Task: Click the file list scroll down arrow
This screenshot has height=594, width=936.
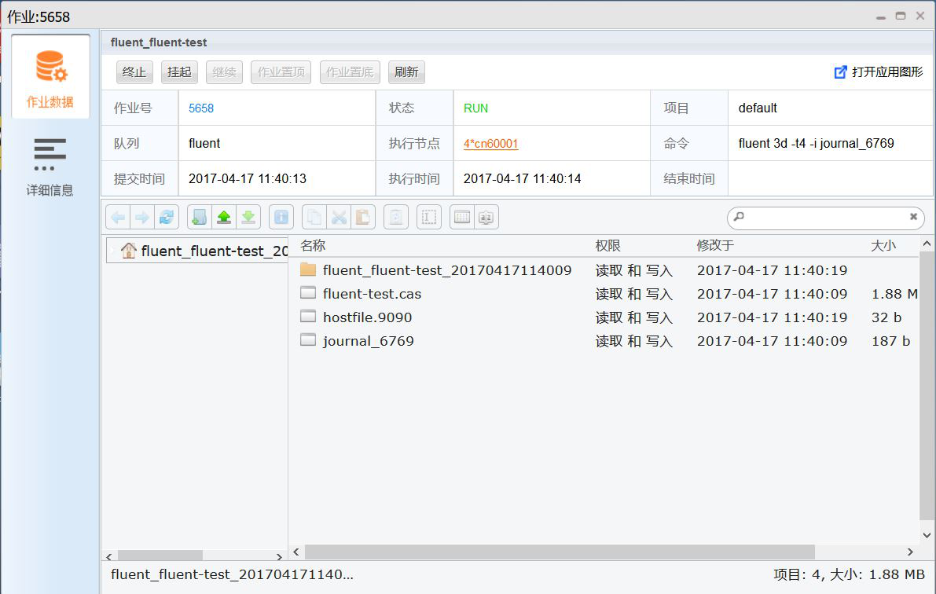Action: tap(927, 535)
